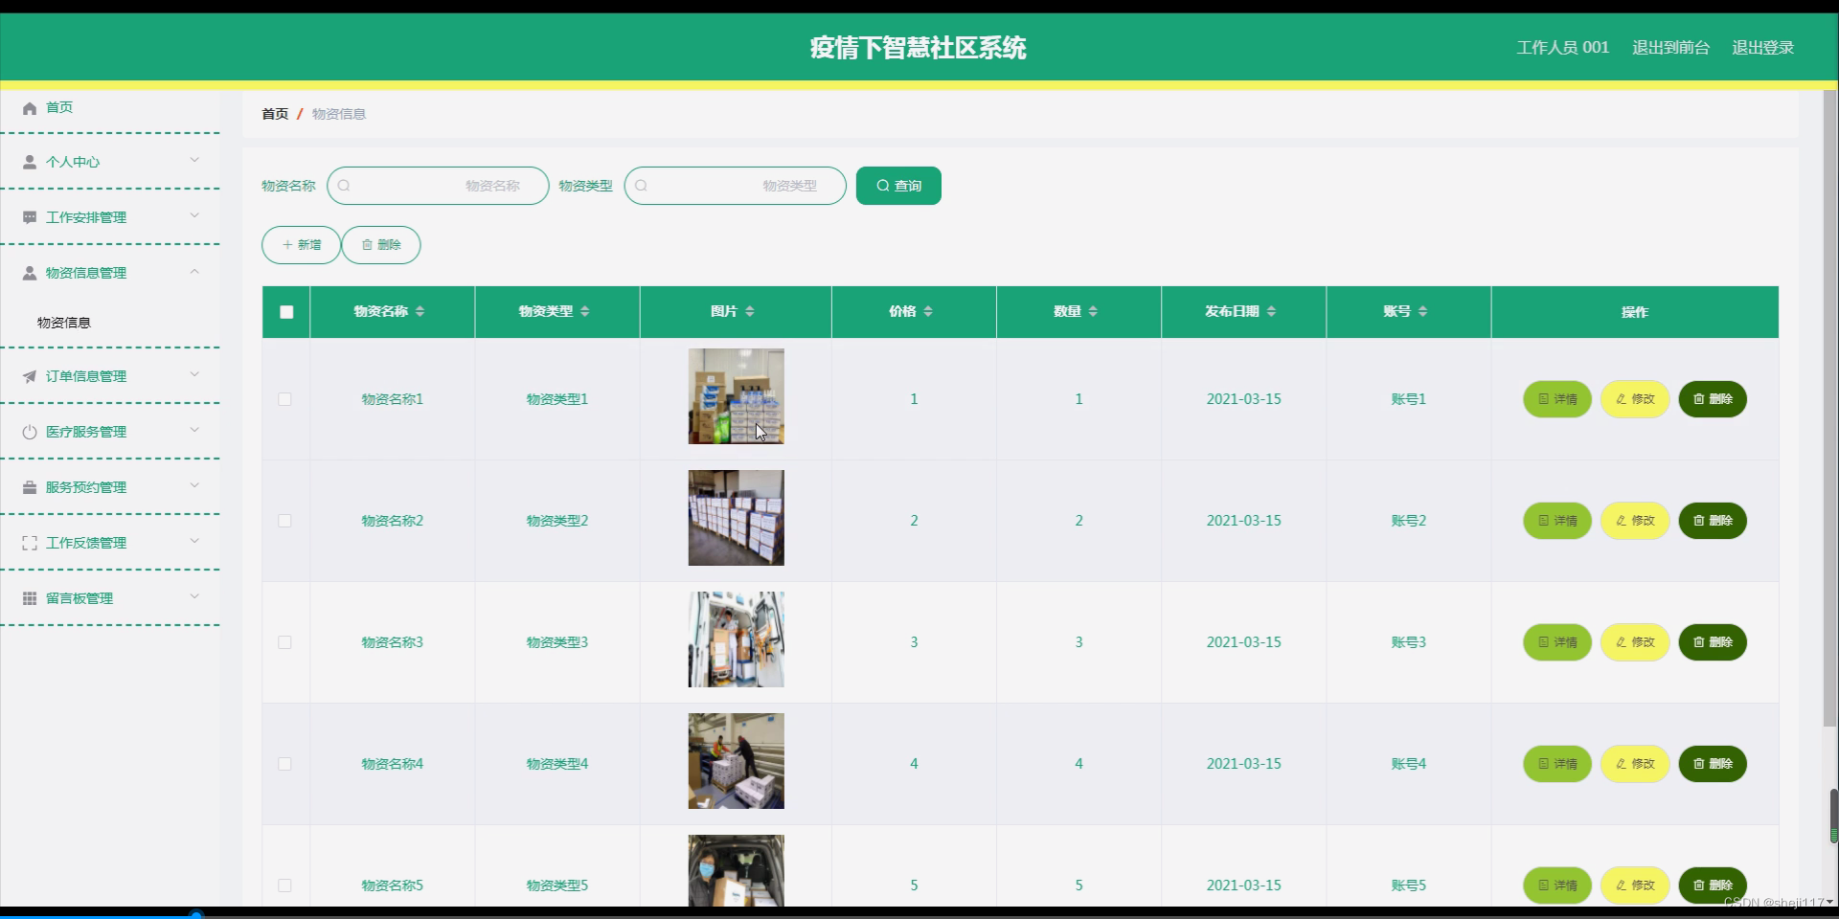Click the 个人中心 user icon
The height and width of the screenshot is (919, 1839).
[x=30, y=163]
